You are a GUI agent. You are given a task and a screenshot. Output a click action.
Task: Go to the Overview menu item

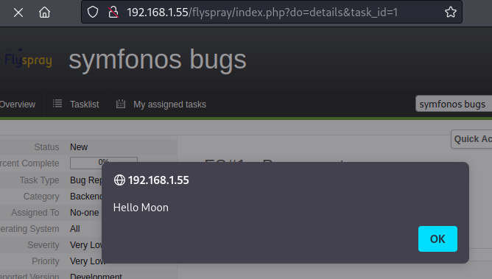click(18, 105)
